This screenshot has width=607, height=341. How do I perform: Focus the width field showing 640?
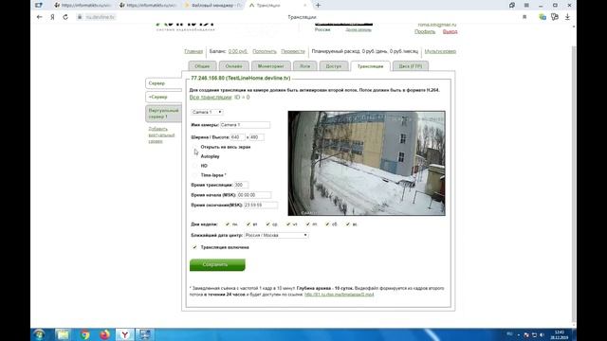point(238,137)
